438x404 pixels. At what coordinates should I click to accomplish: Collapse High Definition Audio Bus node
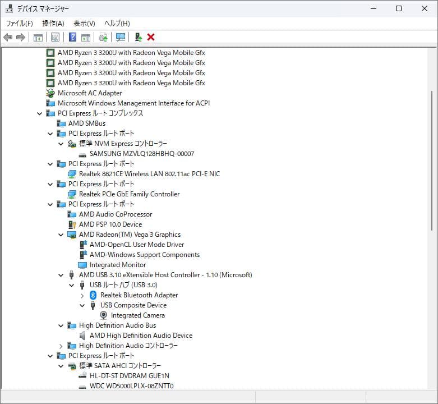61,325
